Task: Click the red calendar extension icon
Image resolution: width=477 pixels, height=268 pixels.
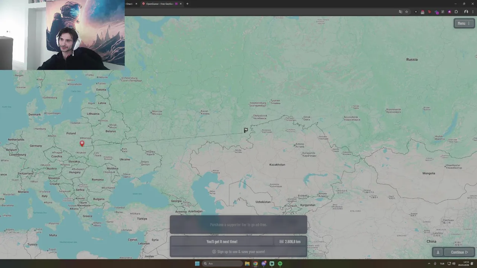Action: coord(423,12)
